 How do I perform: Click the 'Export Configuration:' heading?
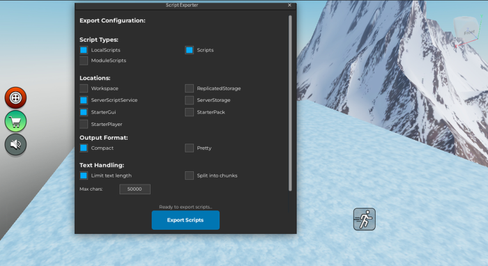click(x=112, y=20)
